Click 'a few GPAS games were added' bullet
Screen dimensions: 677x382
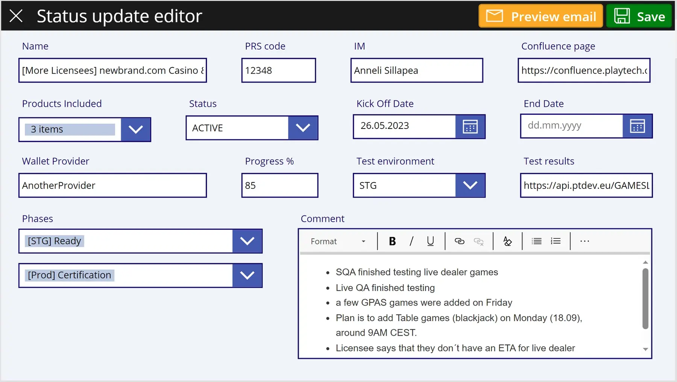point(424,303)
